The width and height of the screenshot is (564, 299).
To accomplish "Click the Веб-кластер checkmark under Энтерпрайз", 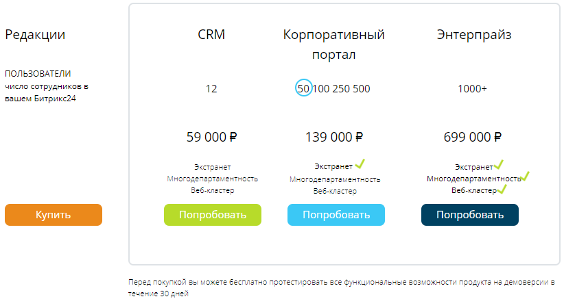I will pos(502,188).
